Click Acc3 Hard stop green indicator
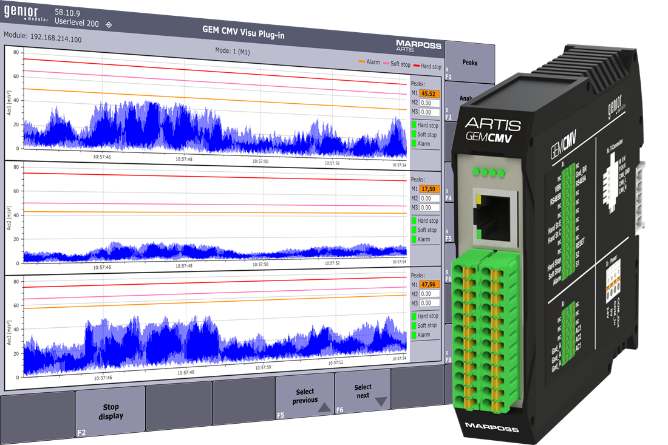Viewport: 668px width, 445px height. [414, 316]
